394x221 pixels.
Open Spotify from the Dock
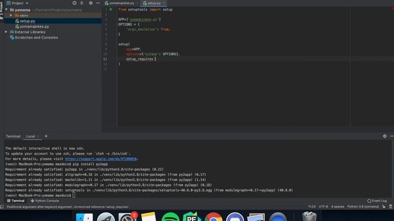170,217
